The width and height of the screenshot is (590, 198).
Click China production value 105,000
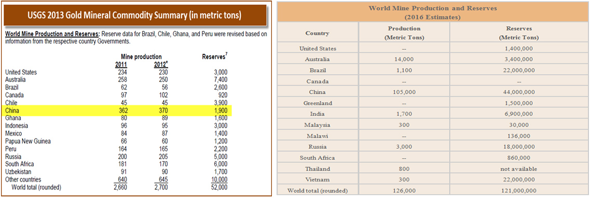click(404, 92)
